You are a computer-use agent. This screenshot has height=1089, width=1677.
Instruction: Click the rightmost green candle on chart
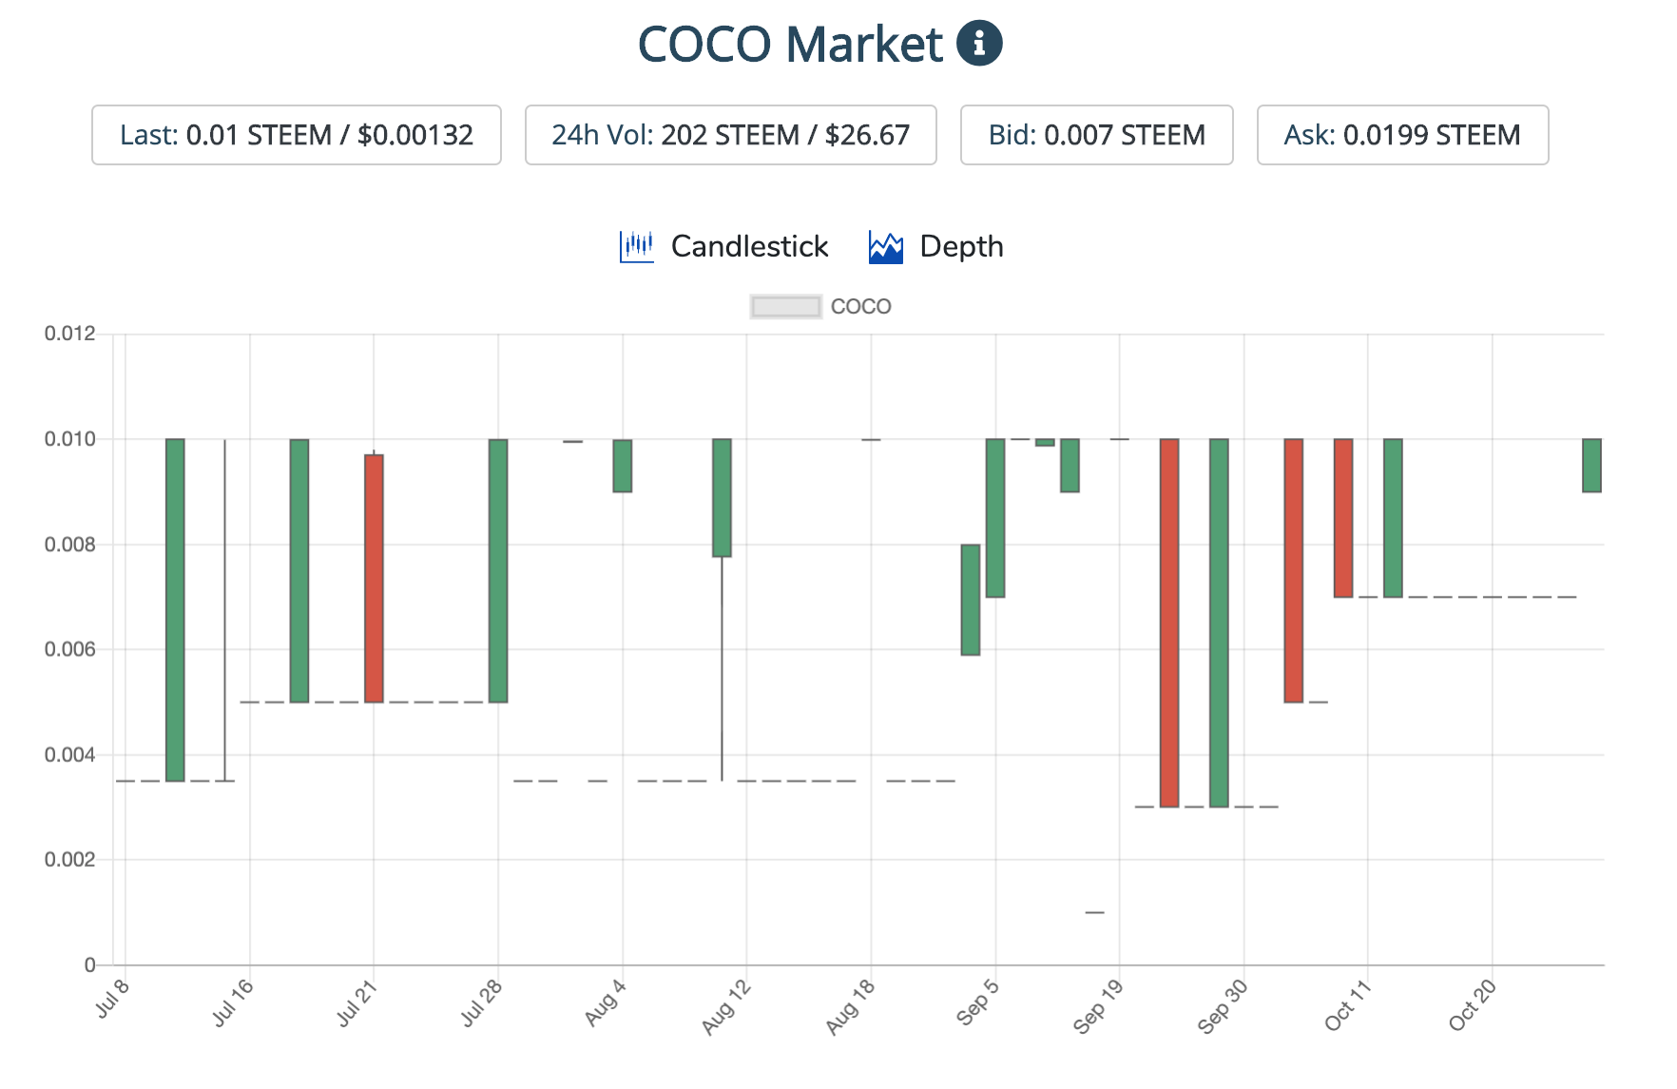pos(1591,466)
